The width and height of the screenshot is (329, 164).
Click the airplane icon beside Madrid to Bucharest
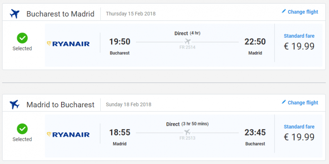click(15, 105)
